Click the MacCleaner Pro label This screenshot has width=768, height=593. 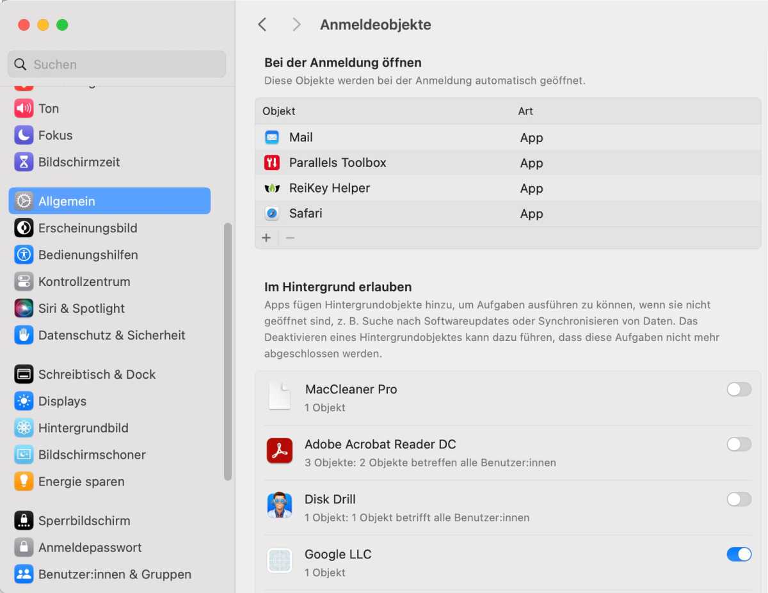351,389
